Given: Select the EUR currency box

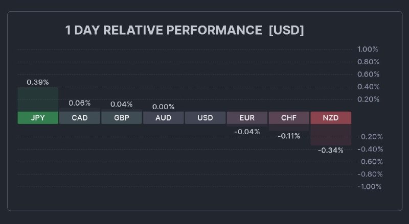Looking at the screenshot, I should coord(247,118).
